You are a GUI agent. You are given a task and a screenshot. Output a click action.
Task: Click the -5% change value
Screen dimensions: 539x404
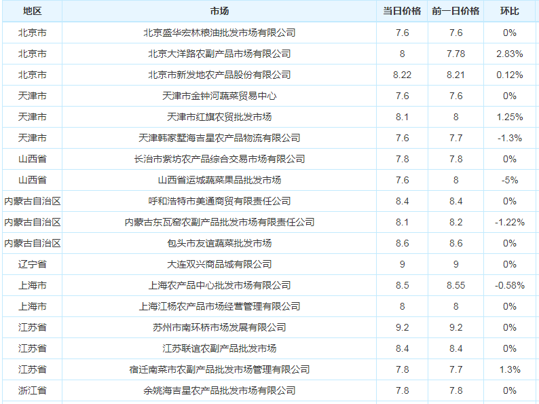(x=510, y=180)
